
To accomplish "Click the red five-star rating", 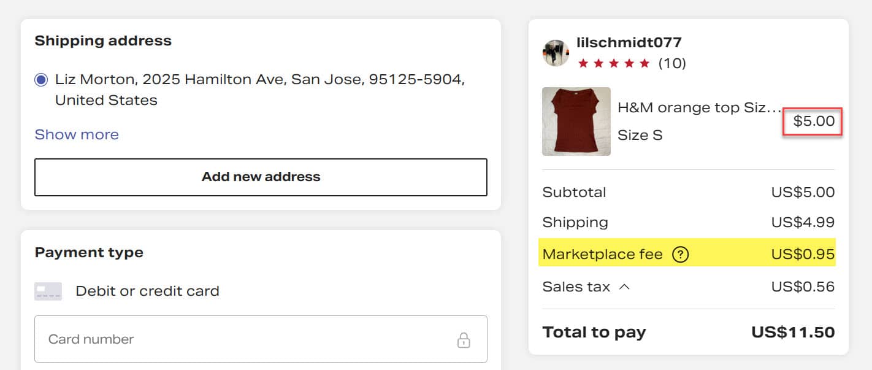I will click(x=613, y=63).
